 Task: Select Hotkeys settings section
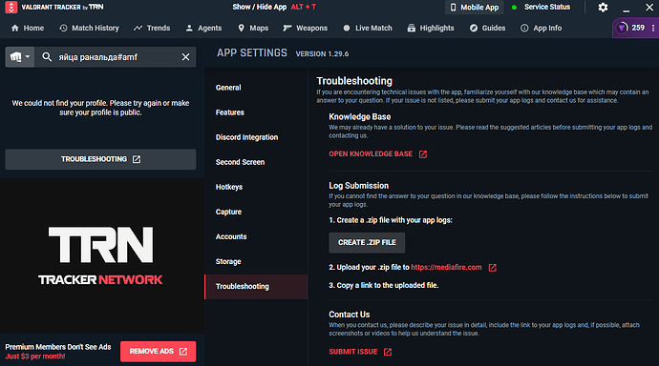[x=256, y=187]
